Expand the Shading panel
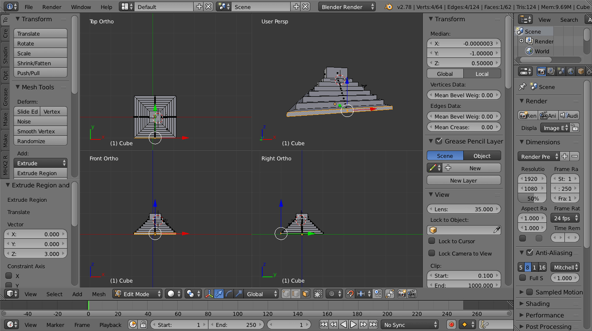 pos(537,304)
